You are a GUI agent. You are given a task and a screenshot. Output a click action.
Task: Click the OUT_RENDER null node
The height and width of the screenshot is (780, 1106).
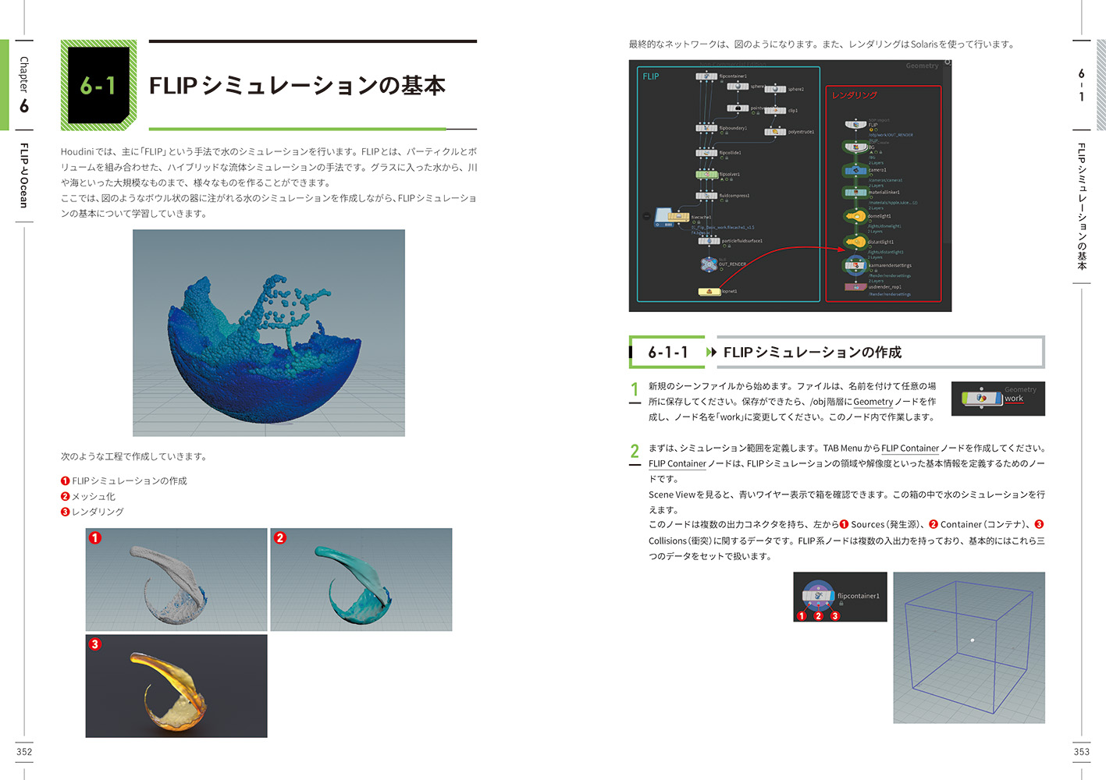click(709, 264)
